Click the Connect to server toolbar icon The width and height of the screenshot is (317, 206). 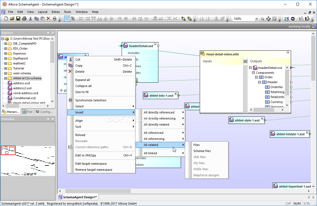click(287, 19)
